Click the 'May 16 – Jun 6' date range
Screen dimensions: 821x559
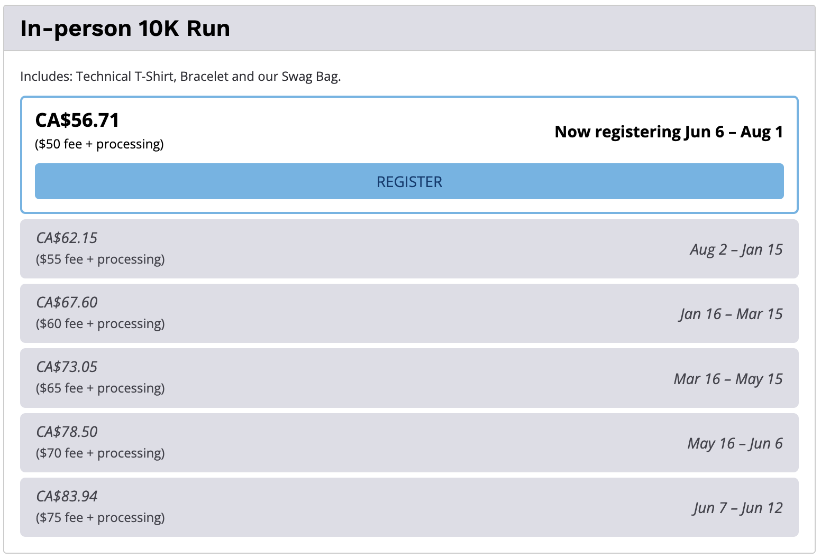point(735,443)
